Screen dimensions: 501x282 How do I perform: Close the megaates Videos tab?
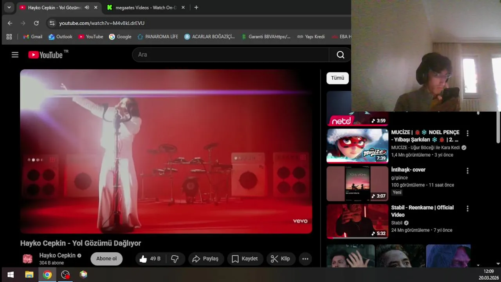click(x=183, y=7)
